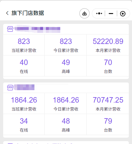
Task: Click the peak value 48
Action: [x=66, y=121]
